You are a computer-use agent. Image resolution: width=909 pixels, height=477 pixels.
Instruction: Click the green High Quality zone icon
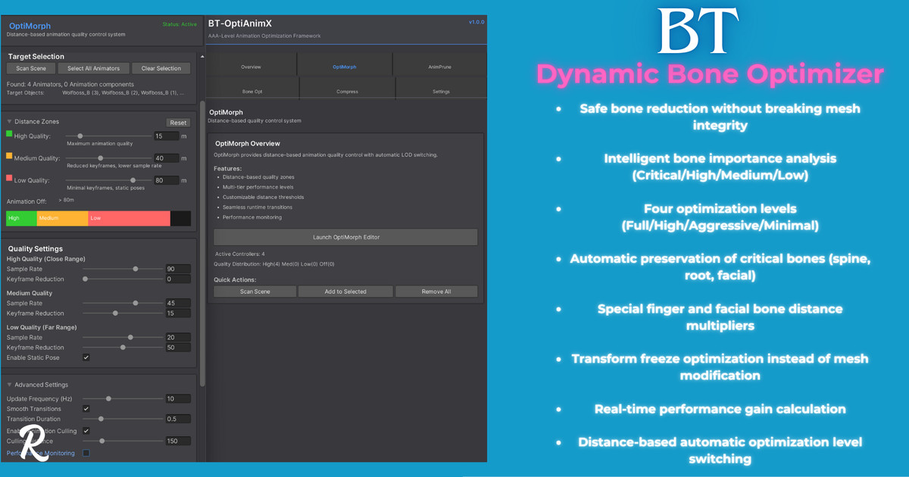(9, 134)
